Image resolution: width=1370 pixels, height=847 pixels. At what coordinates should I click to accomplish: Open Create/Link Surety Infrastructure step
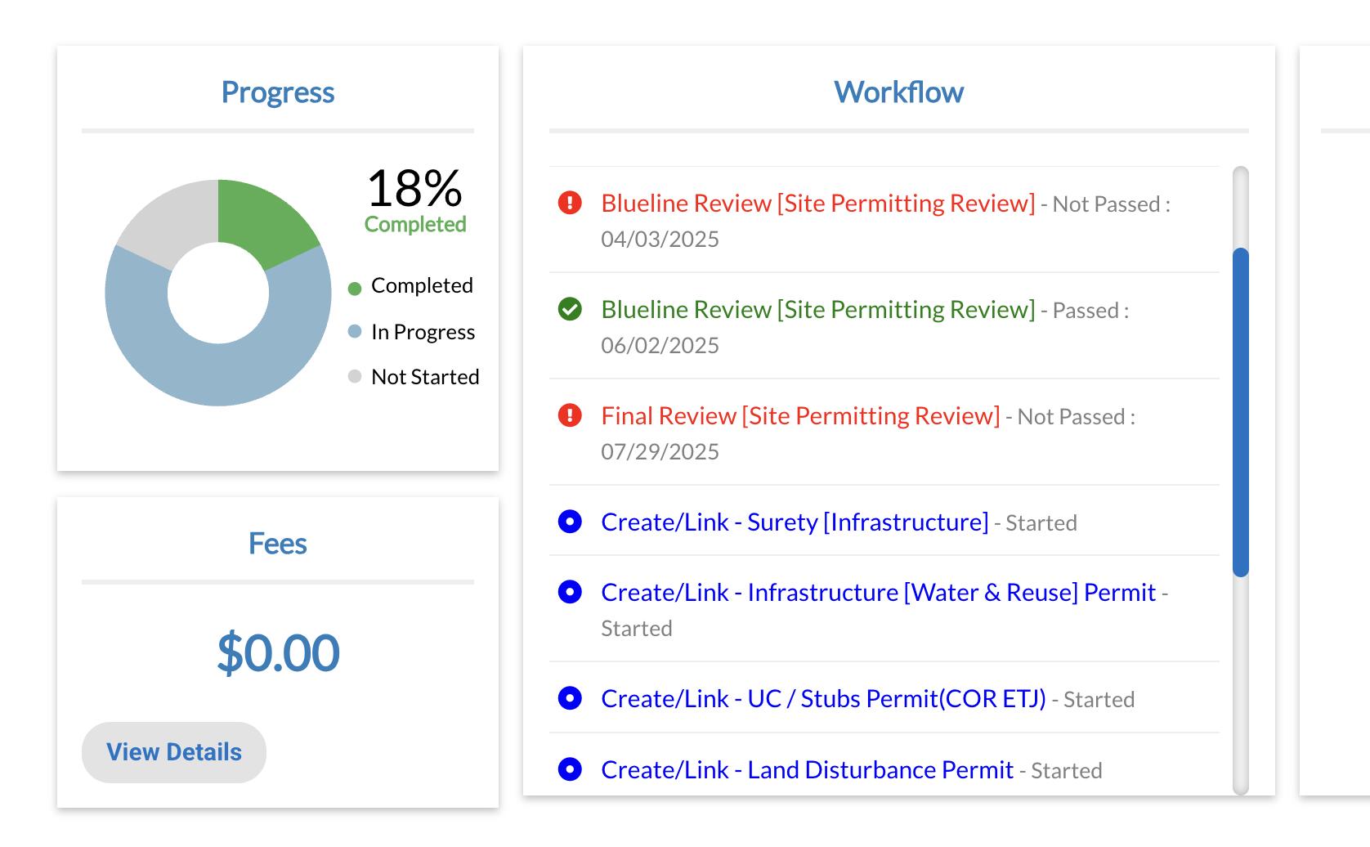(x=794, y=522)
